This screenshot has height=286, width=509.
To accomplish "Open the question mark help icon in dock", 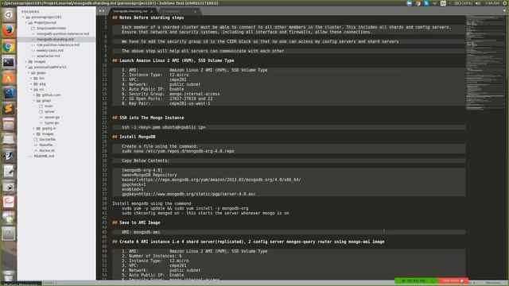I will pos(9,234).
